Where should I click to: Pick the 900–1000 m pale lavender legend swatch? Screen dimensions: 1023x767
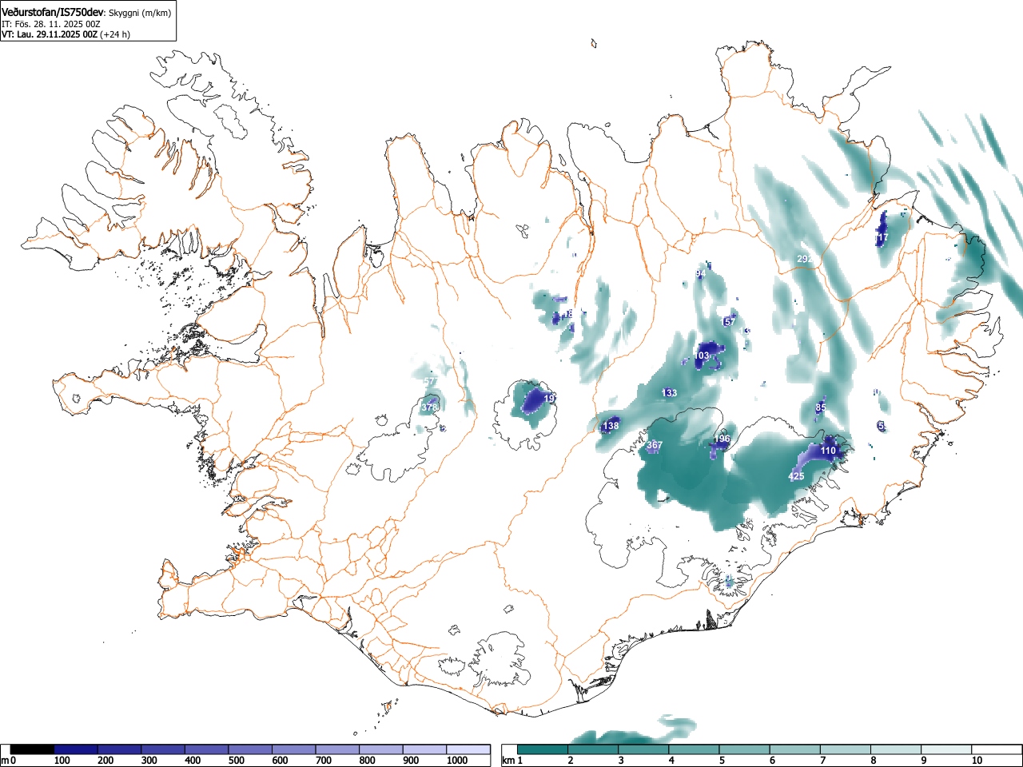tap(425, 749)
